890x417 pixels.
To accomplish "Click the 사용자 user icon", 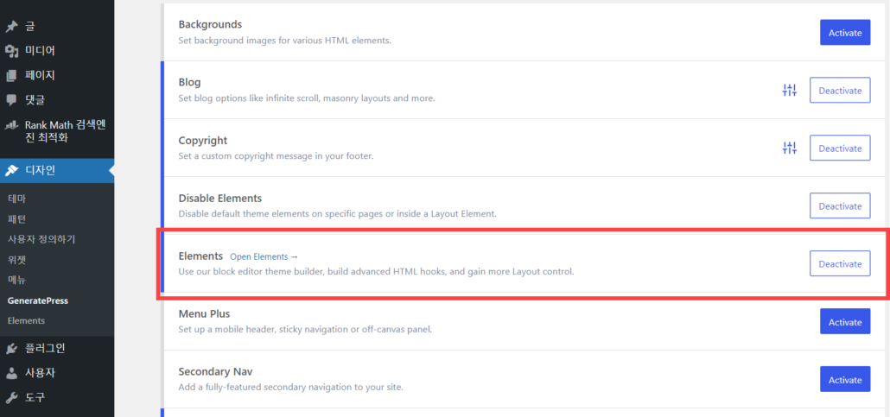I will point(11,373).
